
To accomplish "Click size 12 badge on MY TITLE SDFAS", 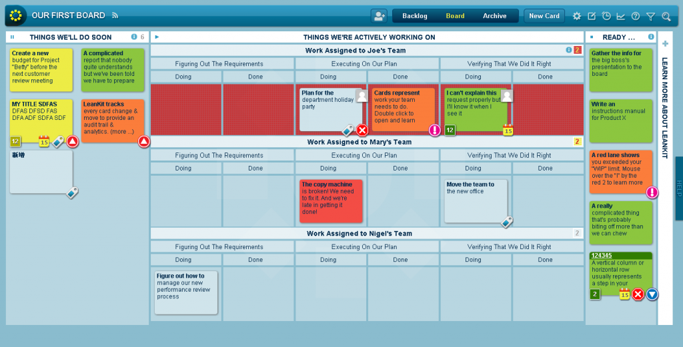I will (x=16, y=141).
